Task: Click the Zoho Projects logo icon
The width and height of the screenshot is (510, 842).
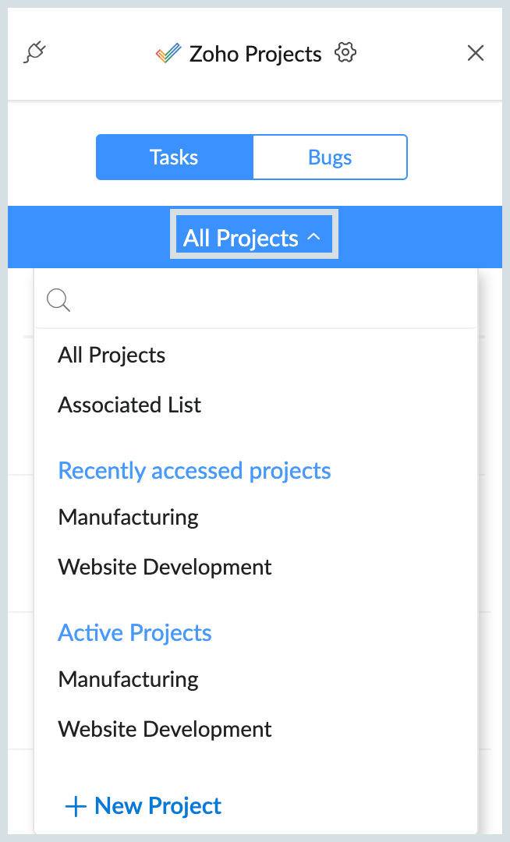Action: [168, 54]
